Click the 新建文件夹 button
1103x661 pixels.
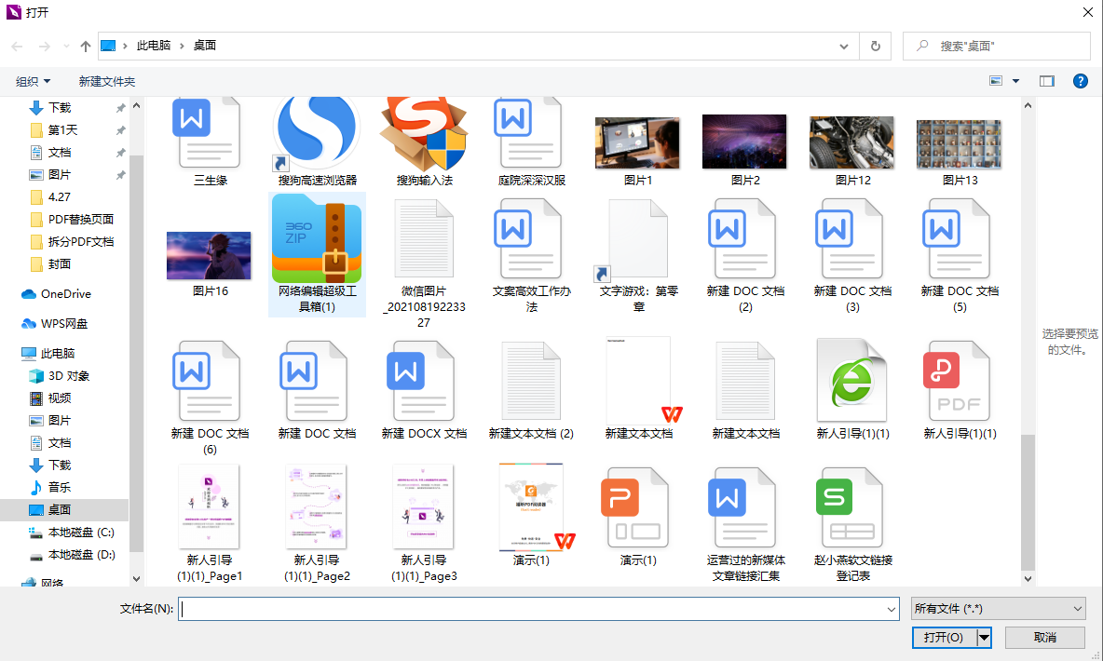pyautogui.click(x=106, y=80)
